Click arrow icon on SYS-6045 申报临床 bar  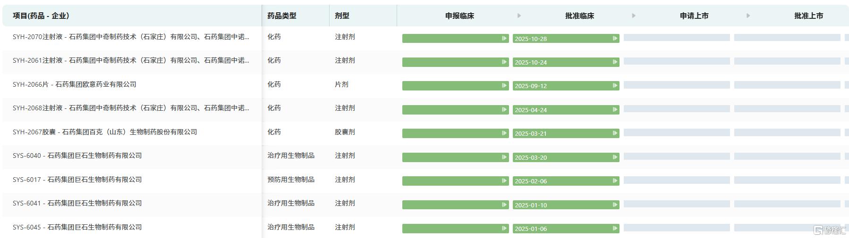504,228
